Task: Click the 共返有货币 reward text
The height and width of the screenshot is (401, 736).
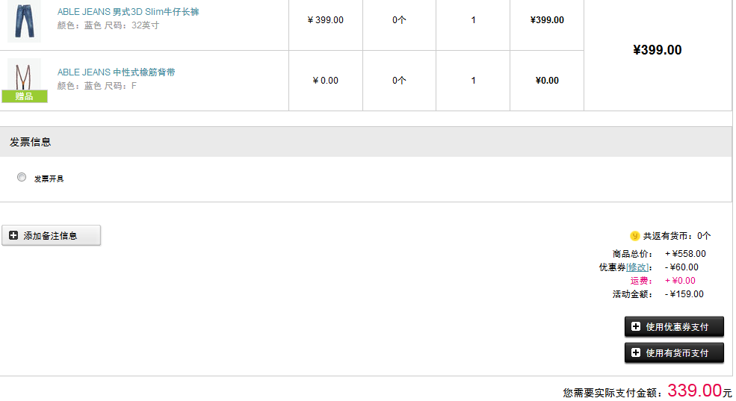Action: coord(677,236)
